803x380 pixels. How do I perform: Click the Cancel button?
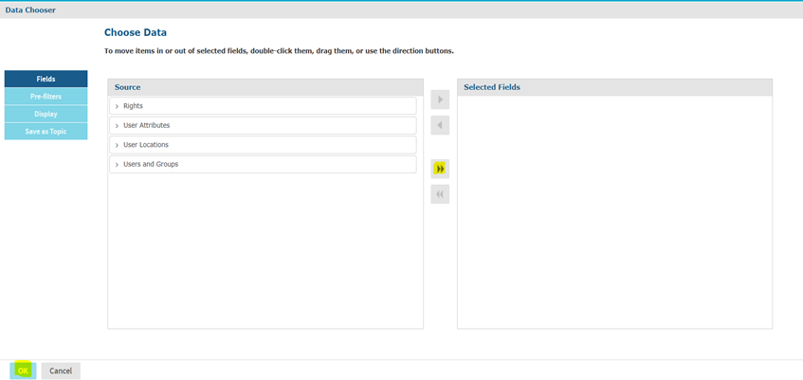(x=61, y=371)
